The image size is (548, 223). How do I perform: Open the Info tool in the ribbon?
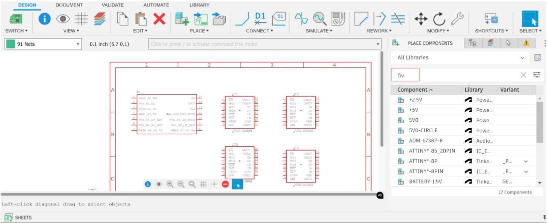coord(44,18)
